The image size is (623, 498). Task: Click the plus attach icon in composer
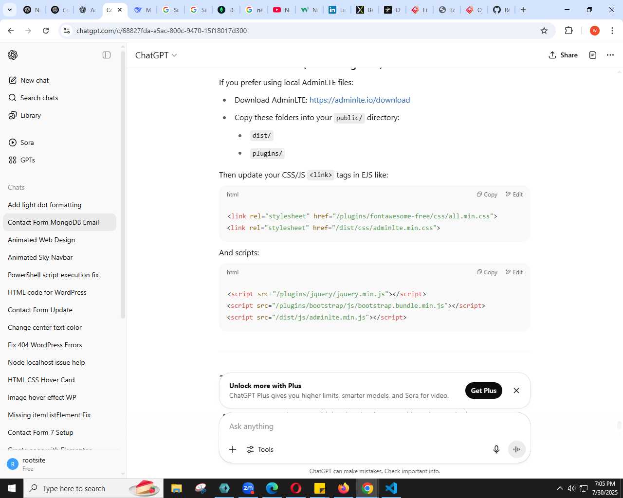pyautogui.click(x=233, y=449)
